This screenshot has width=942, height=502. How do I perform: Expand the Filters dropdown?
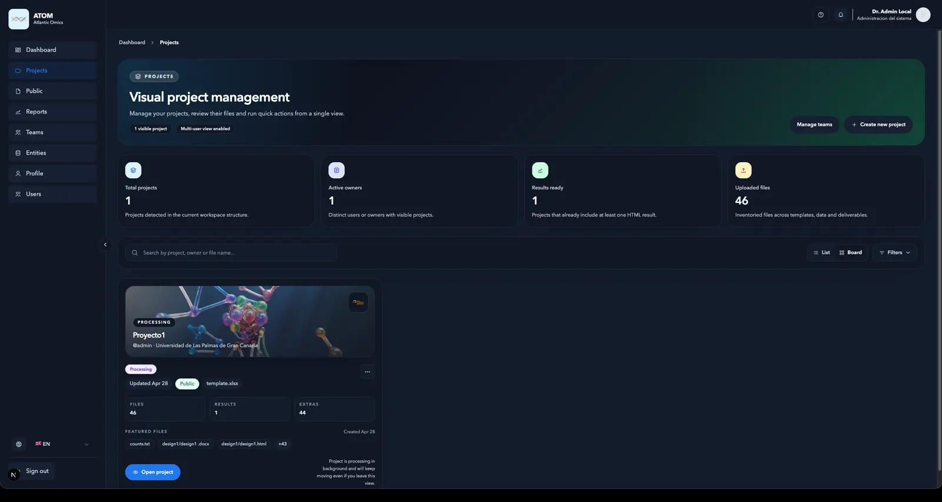click(895, 253)
